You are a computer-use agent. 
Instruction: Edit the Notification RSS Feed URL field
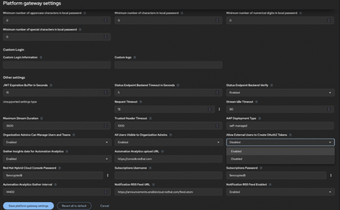tap(168, 192)
